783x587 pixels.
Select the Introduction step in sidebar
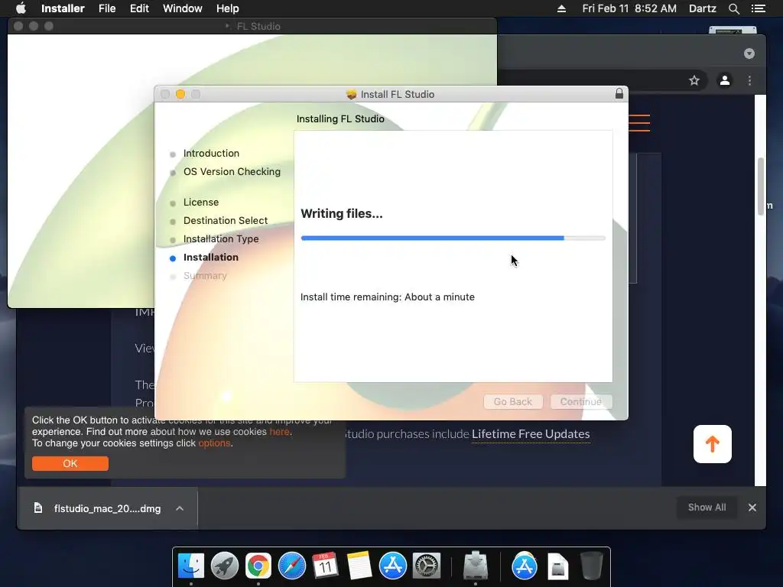pos(211,153)
